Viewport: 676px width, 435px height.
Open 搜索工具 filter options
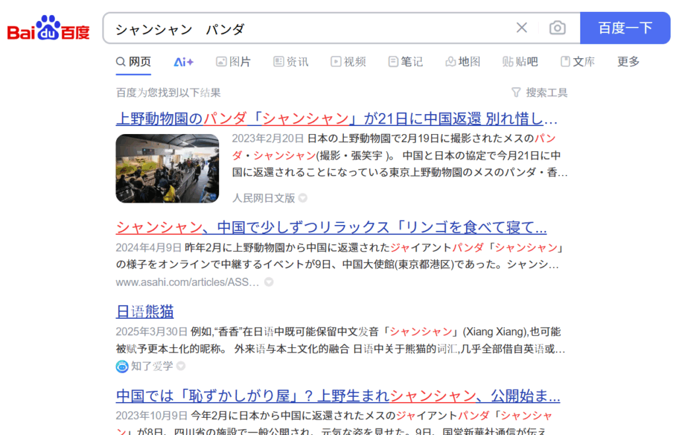(539, 92)
